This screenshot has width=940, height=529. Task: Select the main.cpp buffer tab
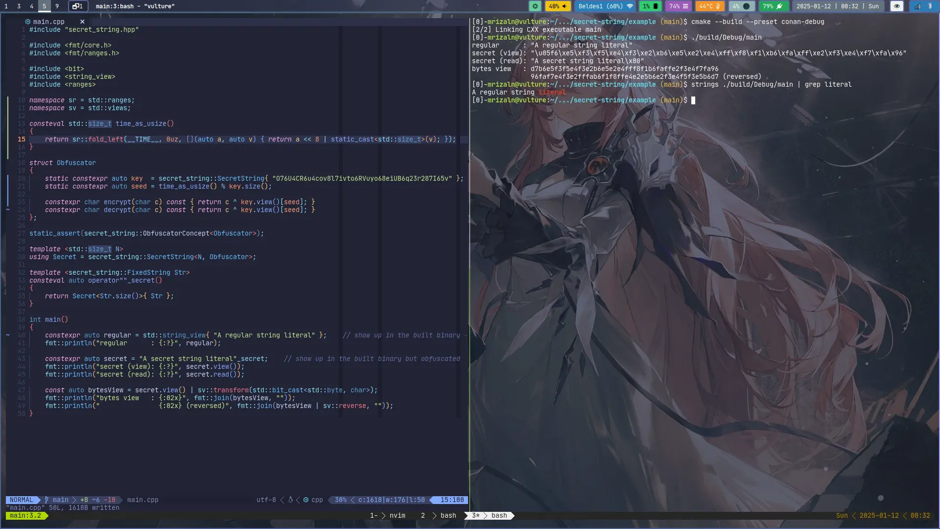pyautogui.click(x=48, y=22)
